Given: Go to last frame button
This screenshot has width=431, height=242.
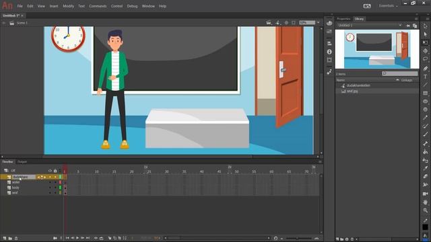Looking at the screenshot, I should 88,238.
